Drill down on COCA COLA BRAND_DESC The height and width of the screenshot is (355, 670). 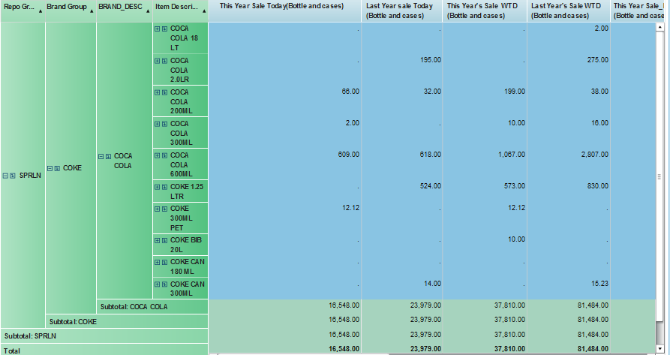108,156
